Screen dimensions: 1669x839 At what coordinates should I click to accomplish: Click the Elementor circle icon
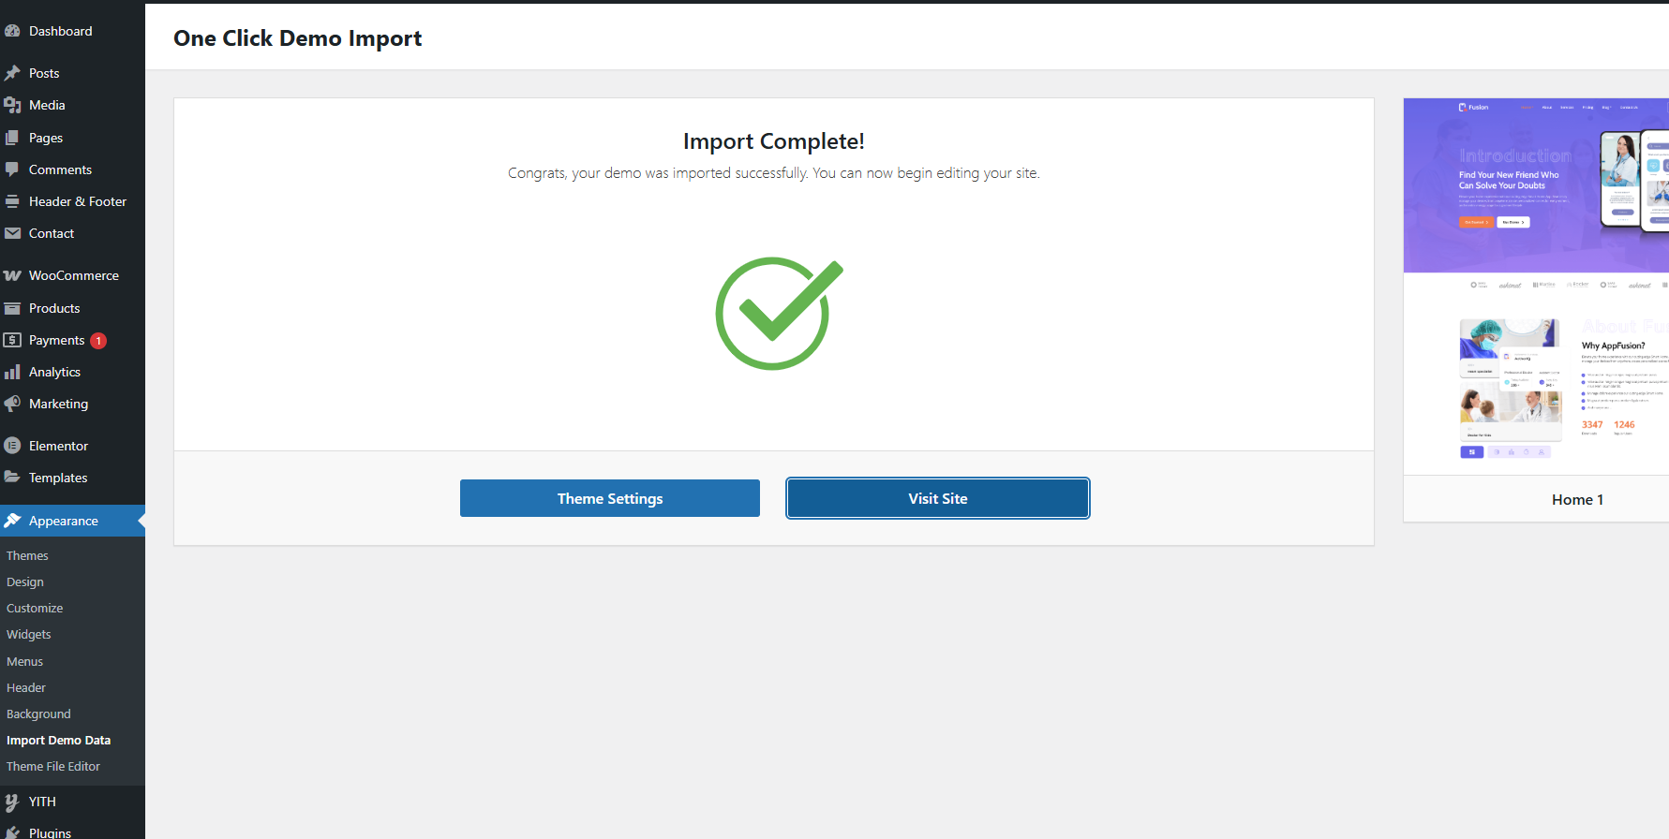(12, 446)
